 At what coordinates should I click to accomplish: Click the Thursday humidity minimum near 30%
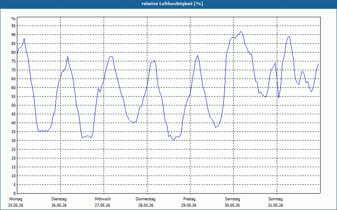[x=174, y=140]
